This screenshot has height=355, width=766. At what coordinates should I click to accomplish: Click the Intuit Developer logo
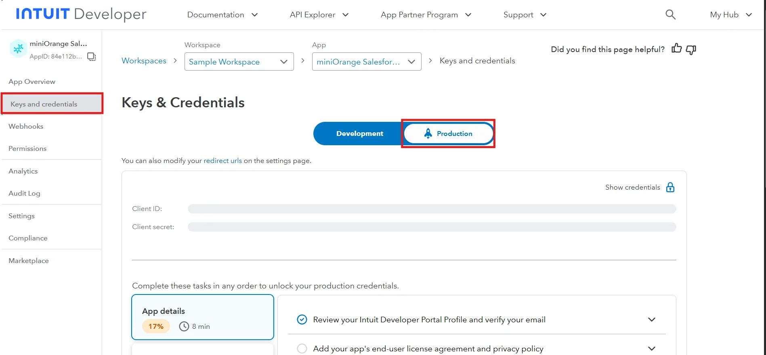pos(81,14)
